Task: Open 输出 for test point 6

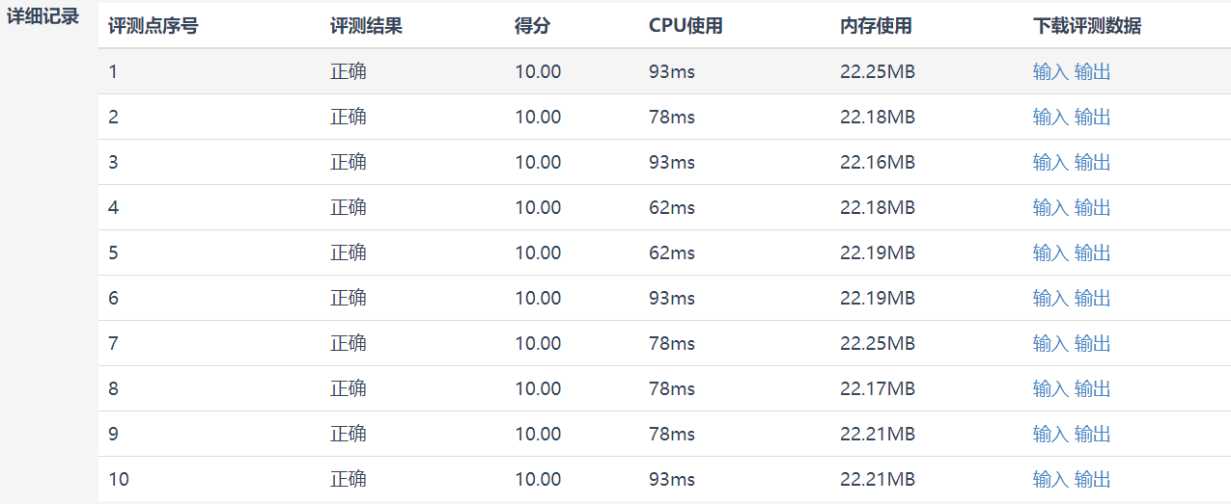Action: pyautogui.click(x=1093, y=299)
